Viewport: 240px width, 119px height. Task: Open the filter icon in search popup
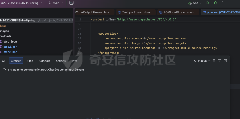pyautogui.click(x=219, y=61)
